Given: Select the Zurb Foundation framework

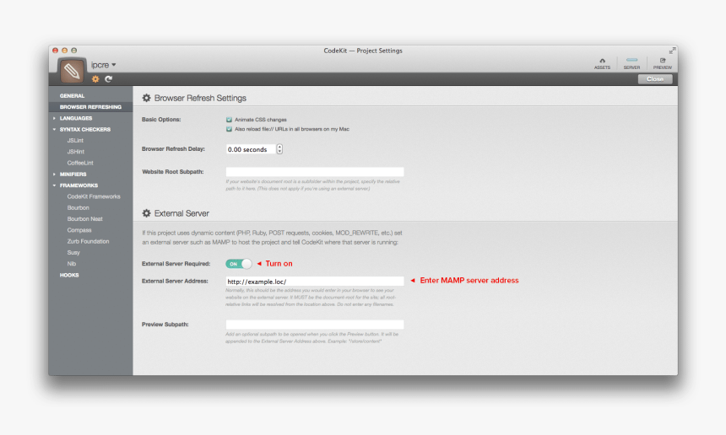Looking at the screenshot, I should [x=88, y=241].
